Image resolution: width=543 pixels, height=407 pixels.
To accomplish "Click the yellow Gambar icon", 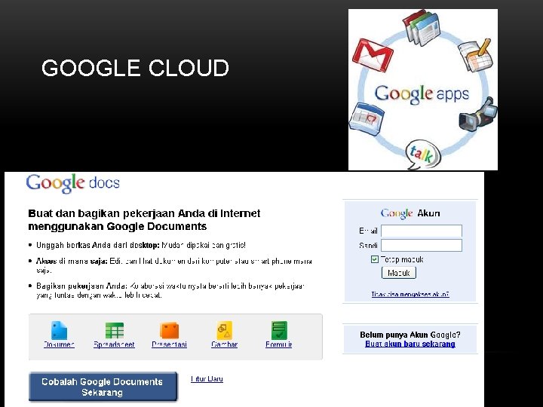I will [x=225, y=330].
